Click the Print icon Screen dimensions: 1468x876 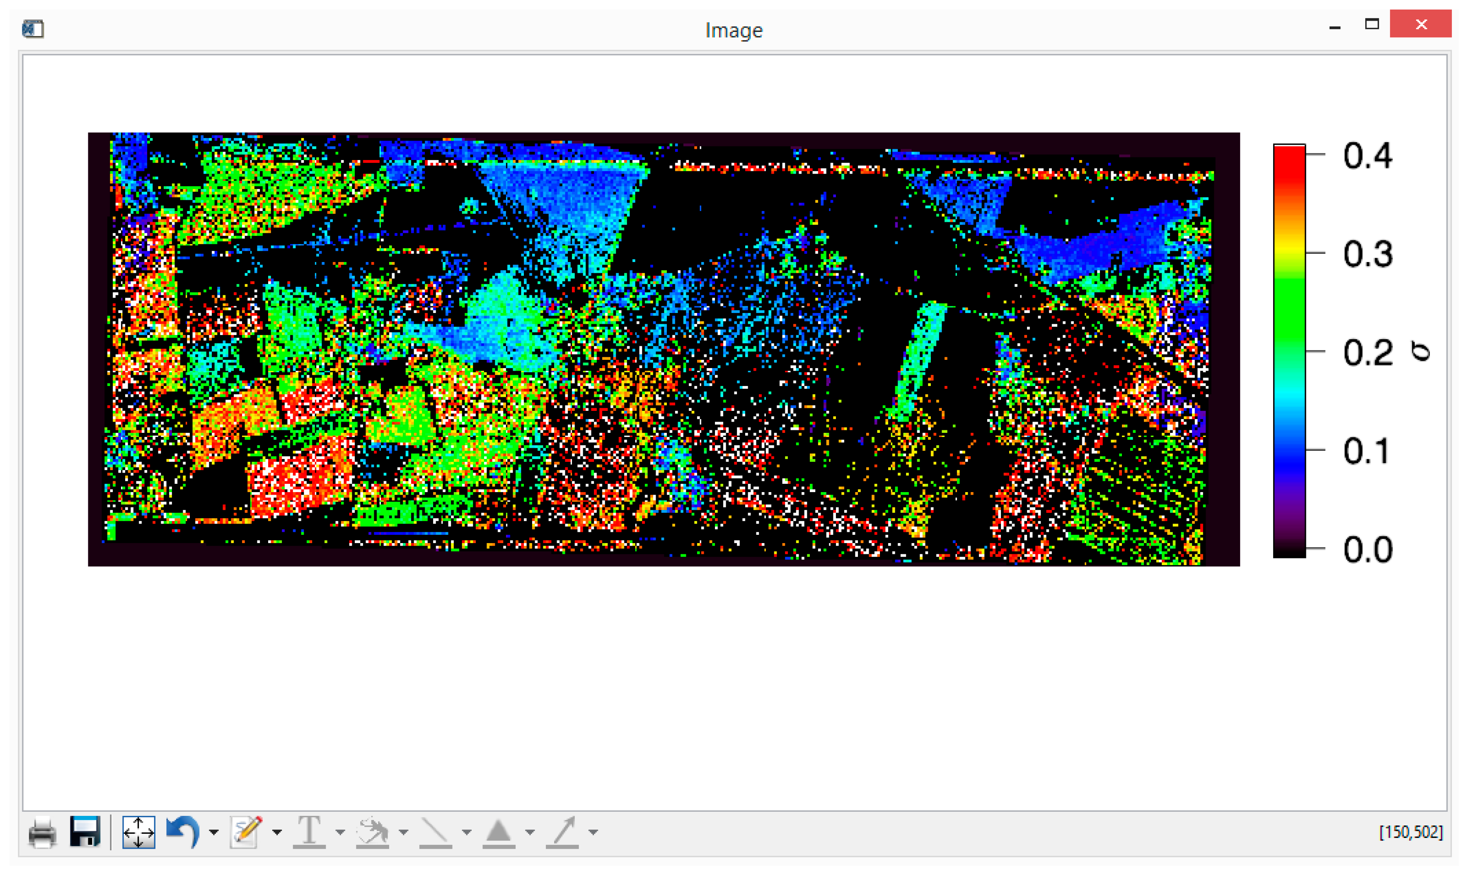click(x=42, y=833)
